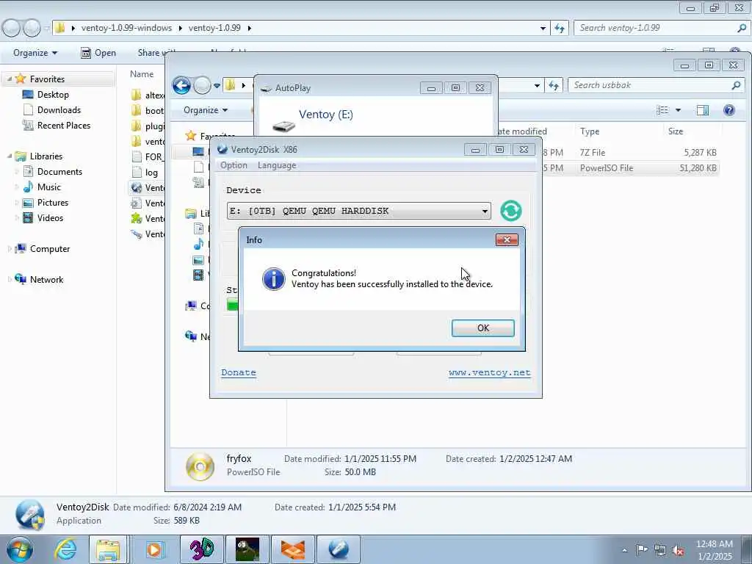The image size is (752, 564).
Task: Visit the www.ventoy.net link
Action: point(490,372)
